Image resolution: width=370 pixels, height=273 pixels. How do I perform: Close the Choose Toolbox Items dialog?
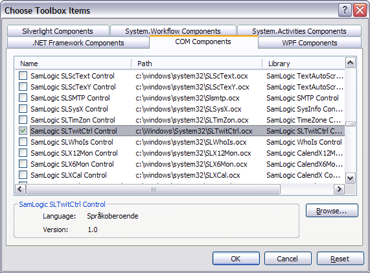[x=360, y=10]
